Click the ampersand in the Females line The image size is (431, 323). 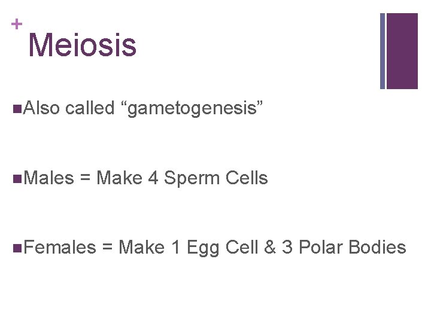[270, 247]
